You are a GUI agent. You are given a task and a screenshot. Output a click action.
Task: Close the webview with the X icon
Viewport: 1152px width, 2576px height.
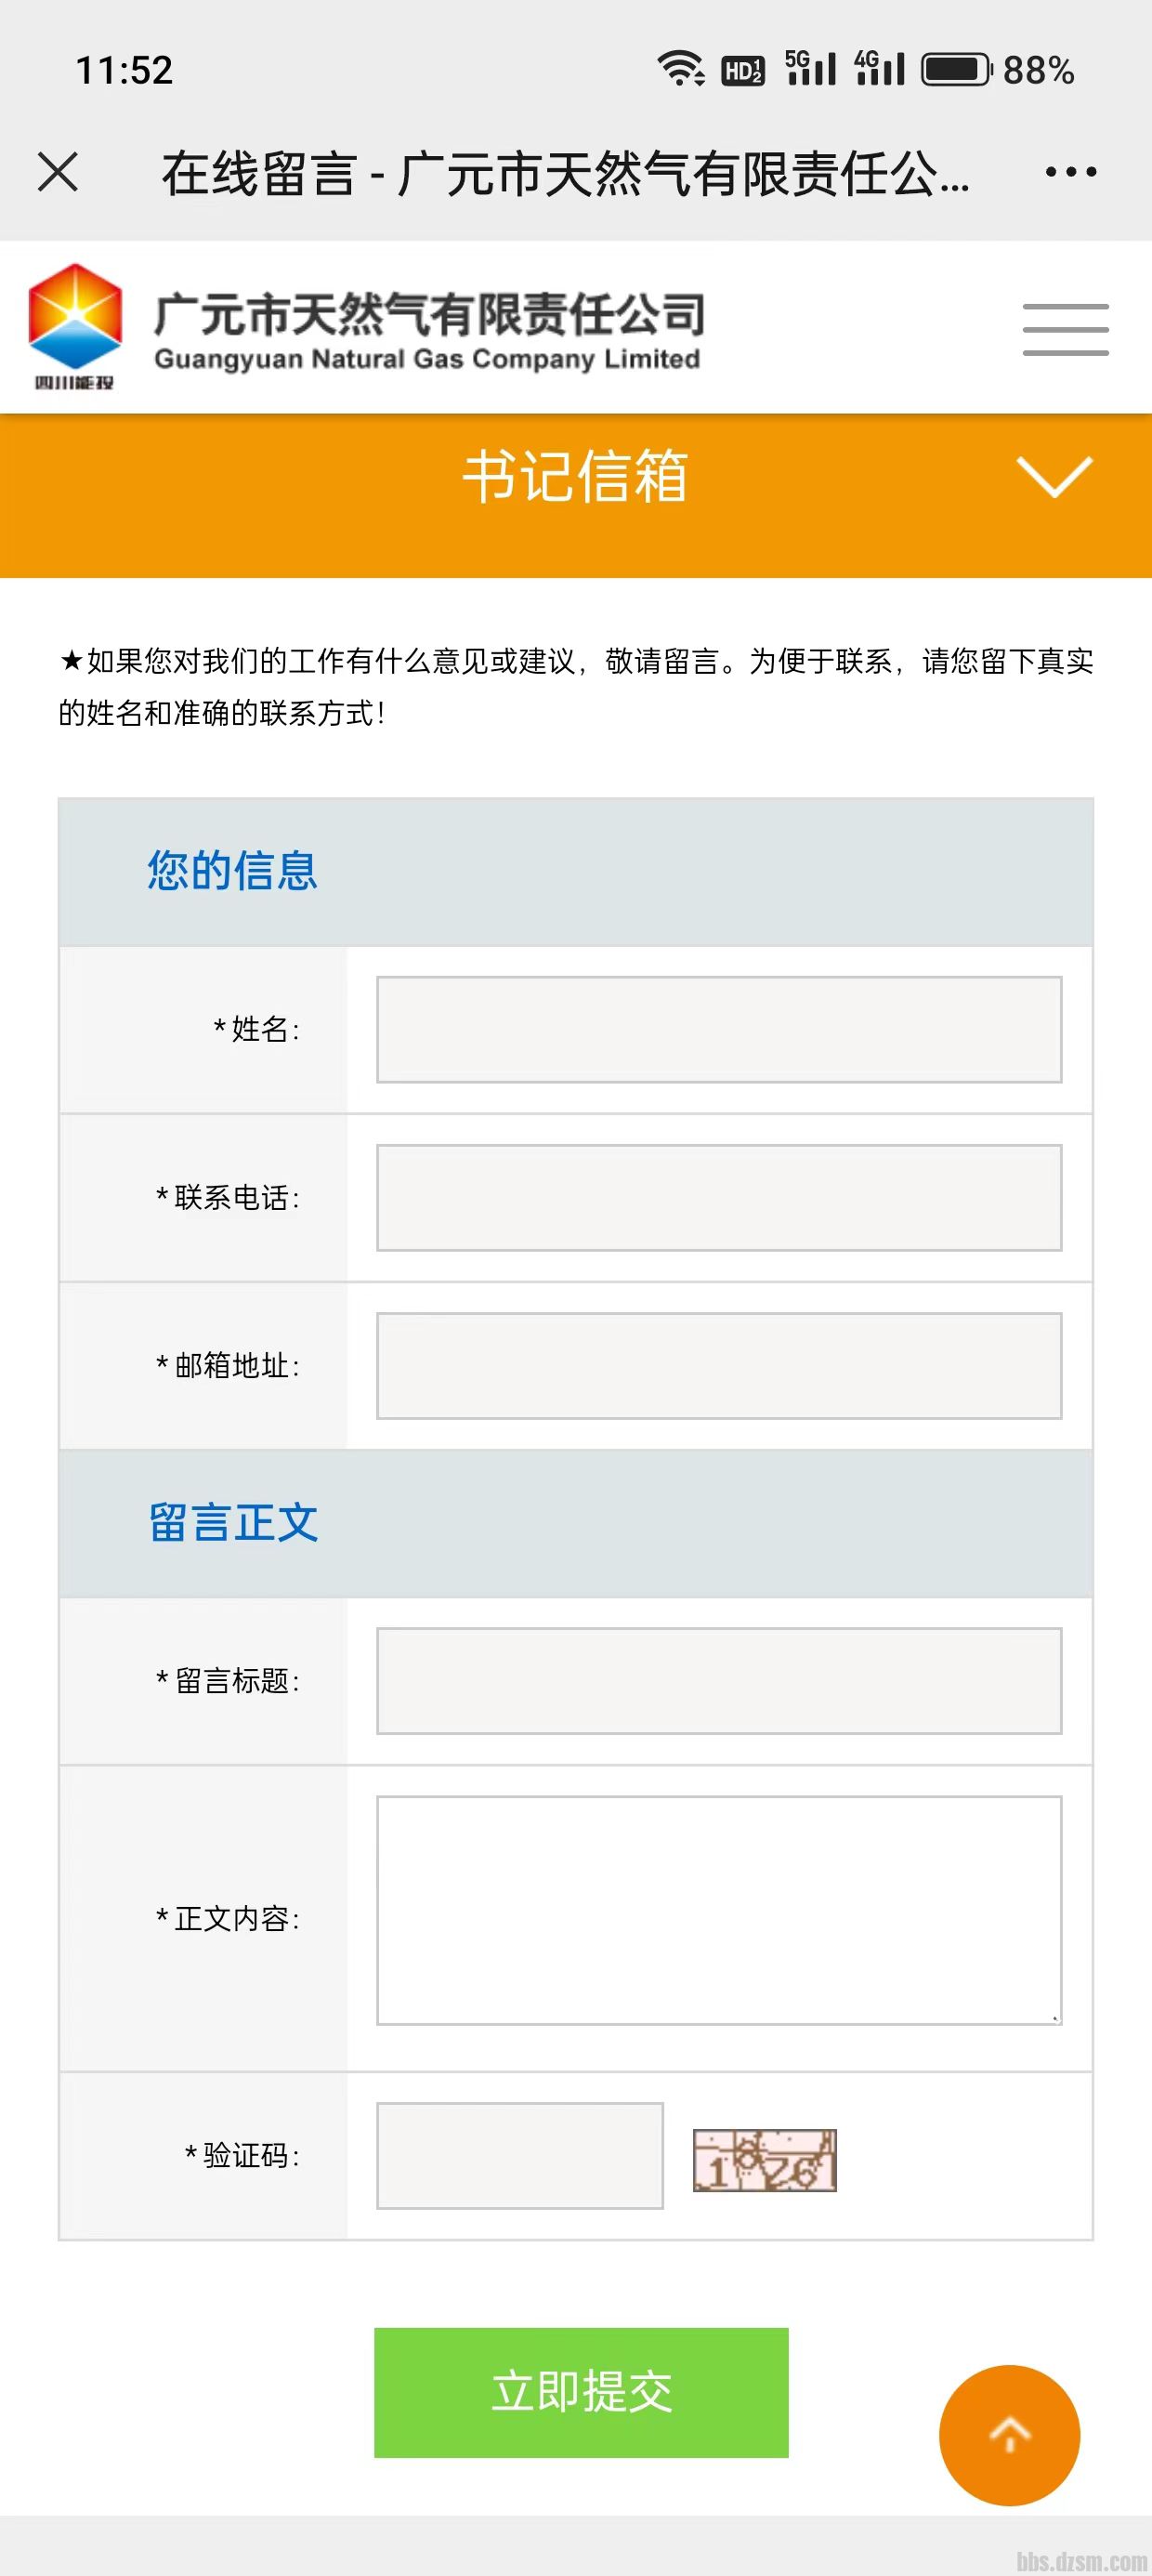click(58, 172)
